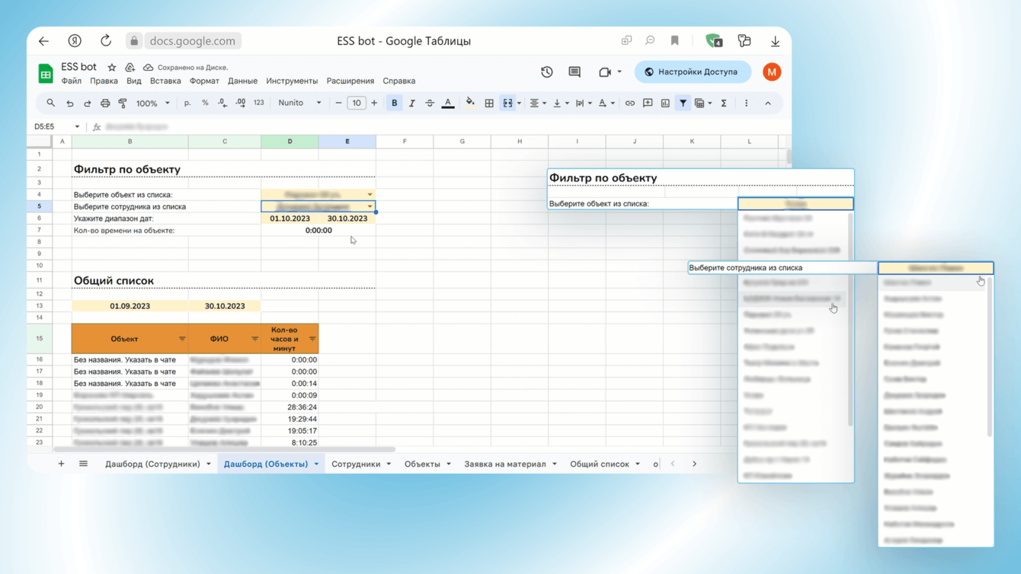
Task: Click the insert chart icon
Action: click(x=665, y=104)
